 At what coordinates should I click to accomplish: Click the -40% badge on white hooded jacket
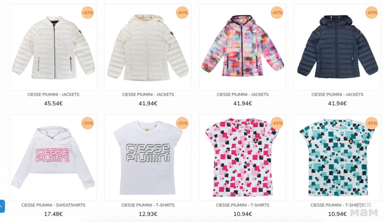pyautogui.click(x=182, y=13)
